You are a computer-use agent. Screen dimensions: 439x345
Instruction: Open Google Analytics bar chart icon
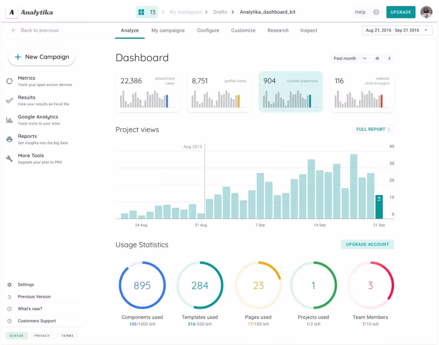(9, 120)
